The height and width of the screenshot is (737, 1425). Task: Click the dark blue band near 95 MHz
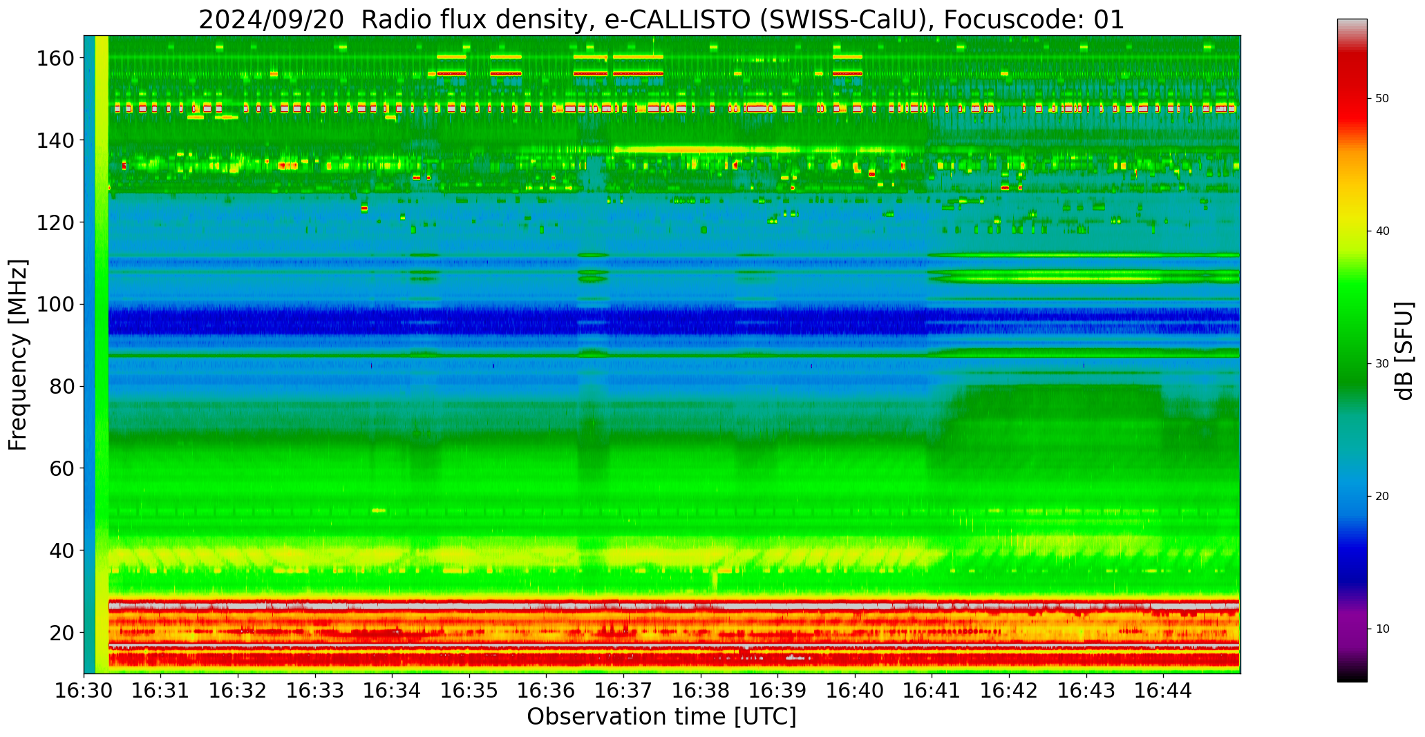pyautogui.click(x=674, y=321)
